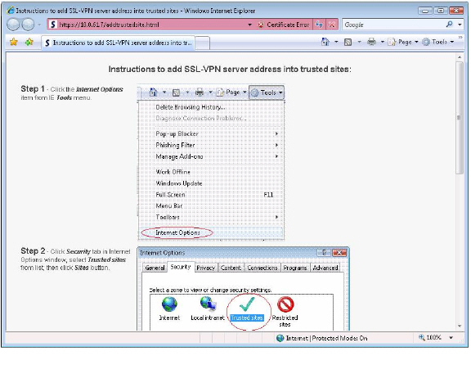Select Content tab in Internet Options dialog
This screenshot has height=365, width=471.
[x=231, y=268]
